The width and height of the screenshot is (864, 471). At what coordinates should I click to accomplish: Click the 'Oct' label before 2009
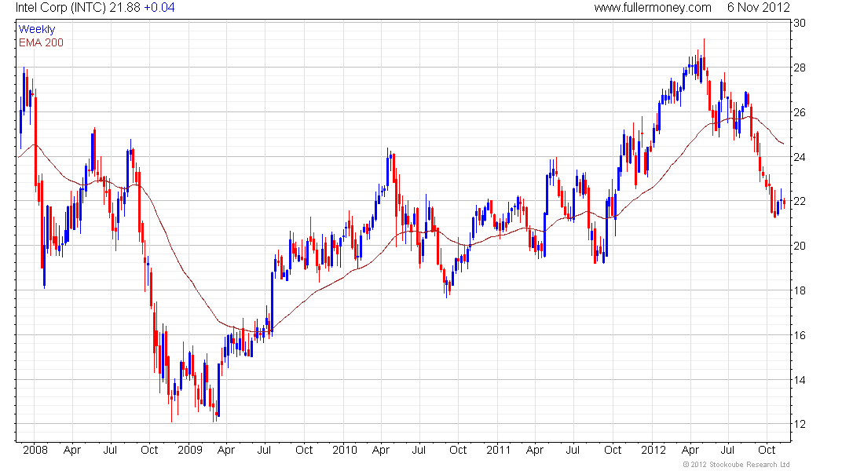(x=149, y=450)
